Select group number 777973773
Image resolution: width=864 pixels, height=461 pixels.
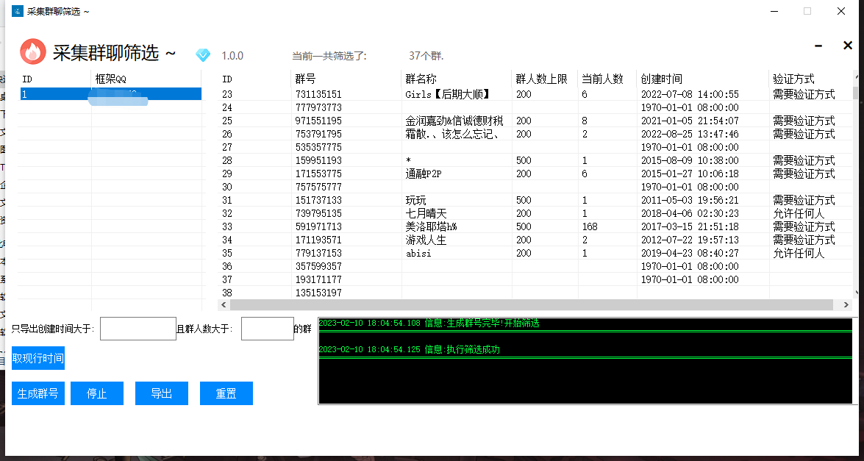pyautogui.click(x=318, y=107)
